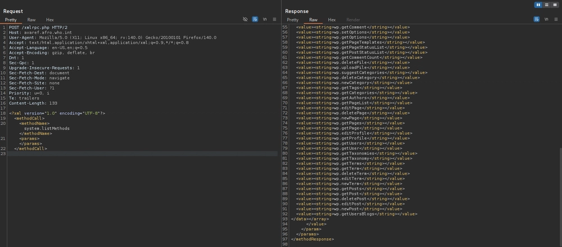Screen dimensions: 562x247
Task: Click the 'wp.newCategory' response line
Action: point(354,83)
